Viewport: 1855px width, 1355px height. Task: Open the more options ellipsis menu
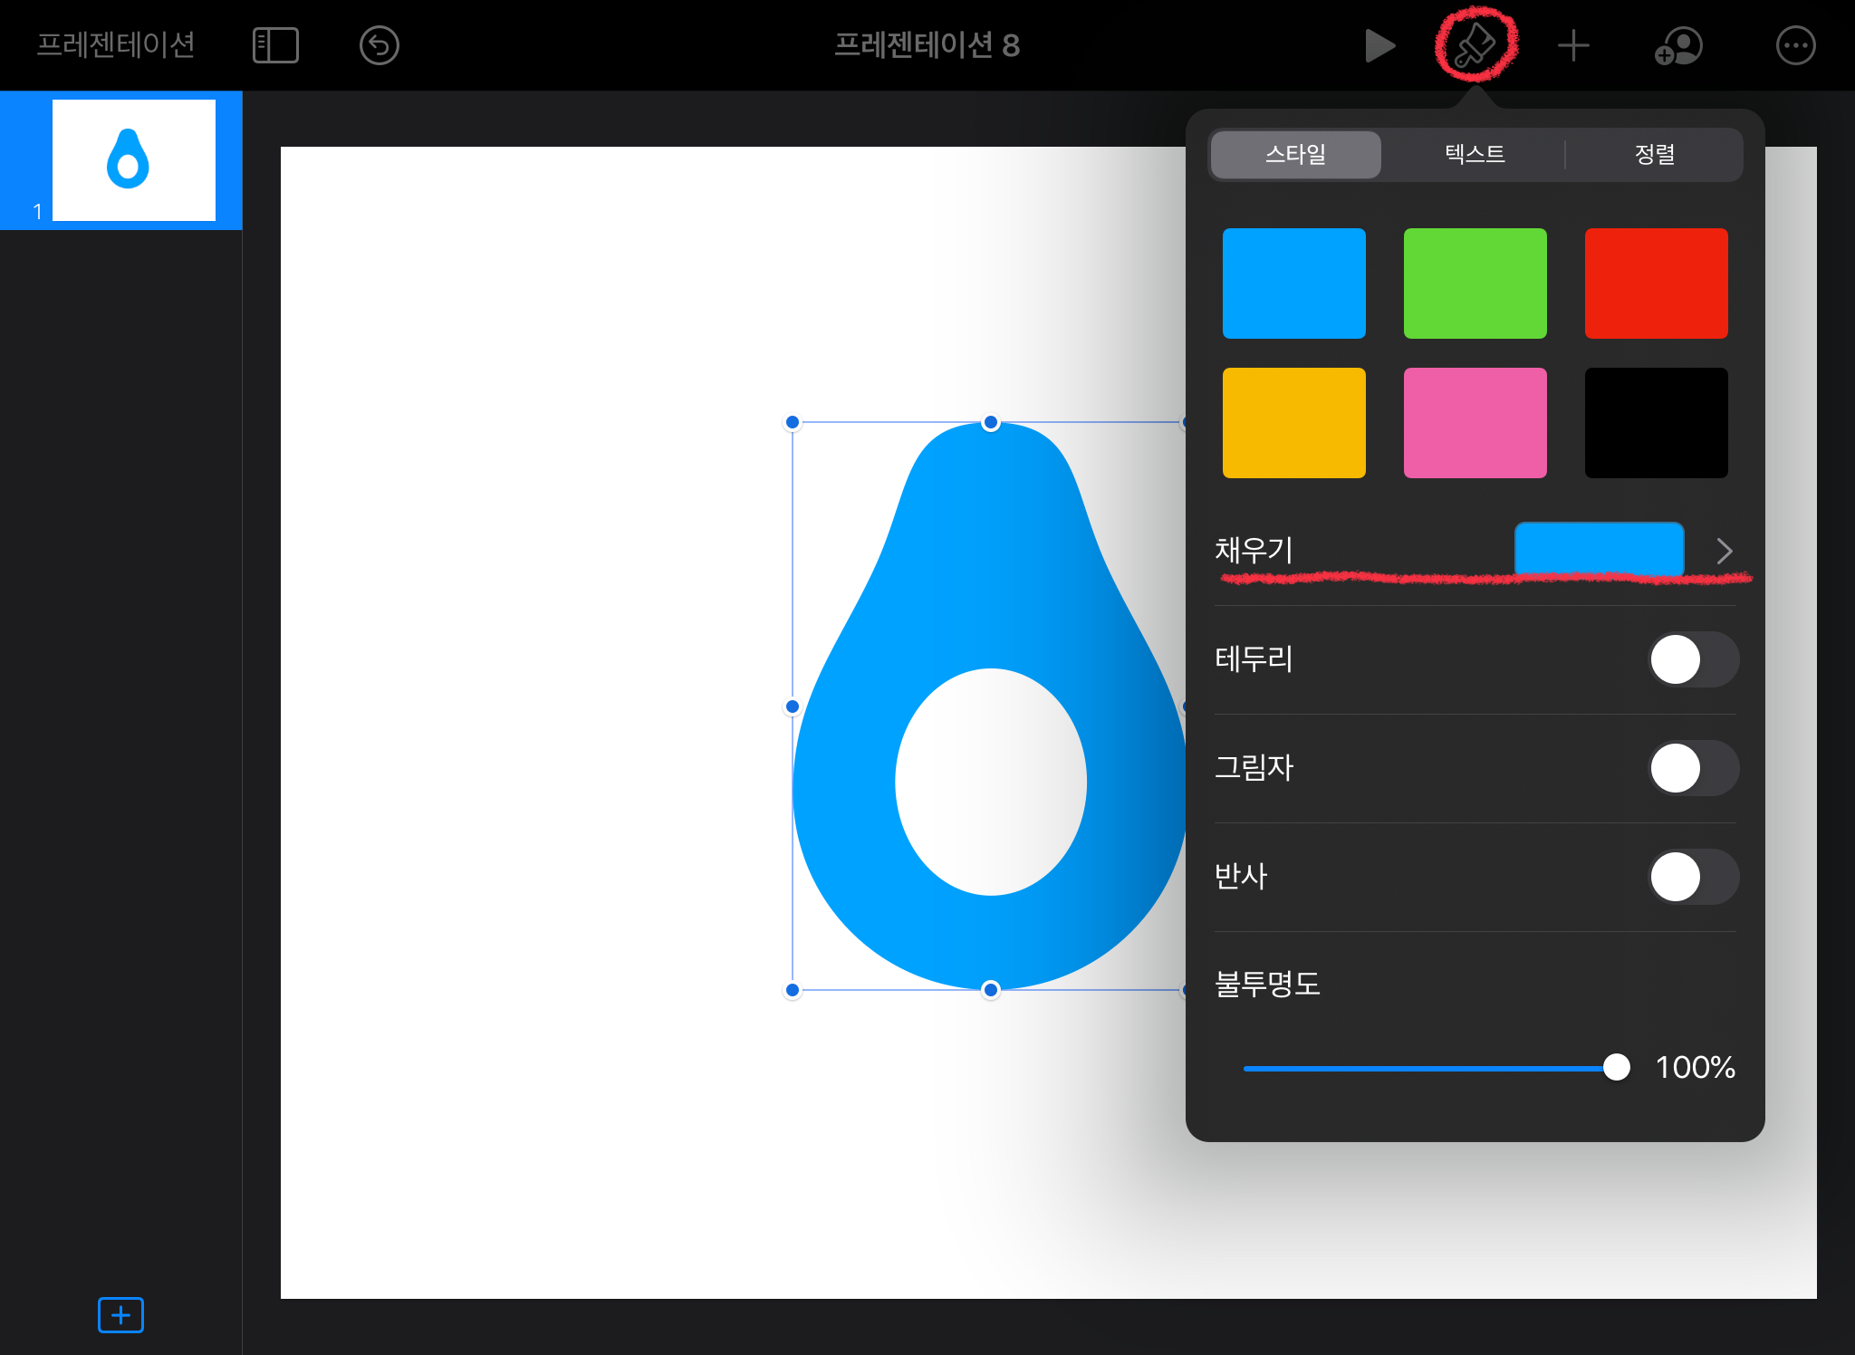pyautogui.click(x=1795, y=45)
